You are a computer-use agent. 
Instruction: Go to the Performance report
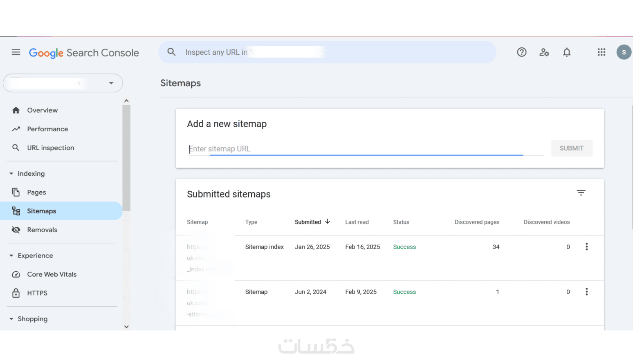tap(47, 129)
